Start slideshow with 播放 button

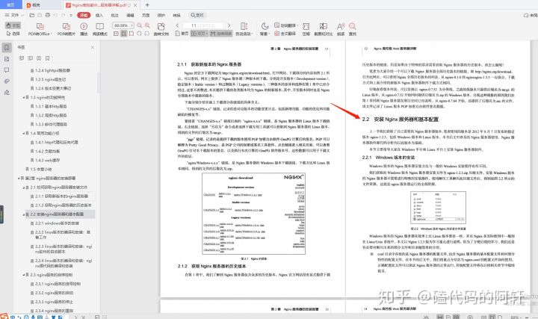[x=84, y=29]
